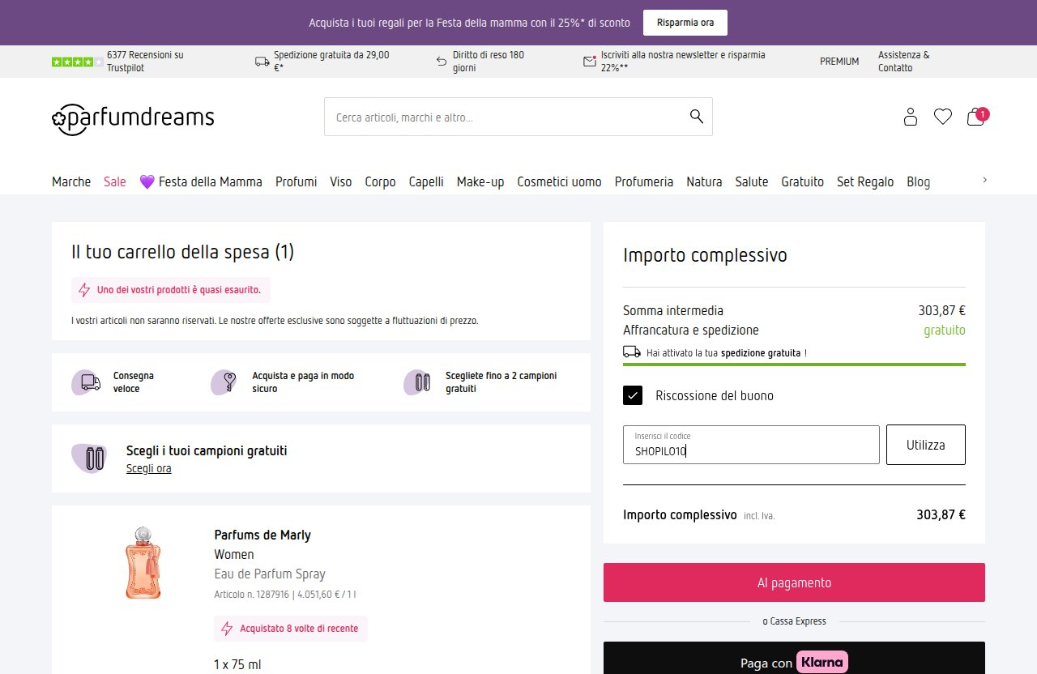1037x674 pixels.
Task: Click the Al pagamento checkout button
Action: click(794, 582)
